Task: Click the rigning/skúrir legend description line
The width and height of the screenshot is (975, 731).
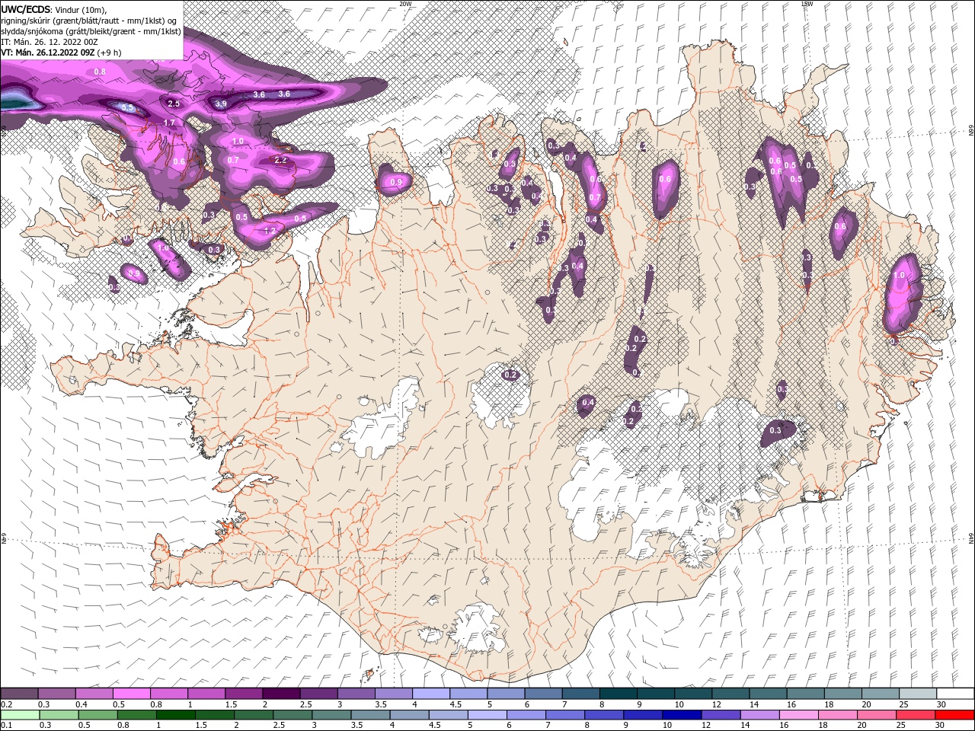Action: (x=88, y=20)
